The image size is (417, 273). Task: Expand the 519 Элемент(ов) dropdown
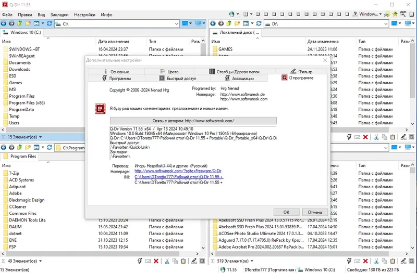click(252, 261)
